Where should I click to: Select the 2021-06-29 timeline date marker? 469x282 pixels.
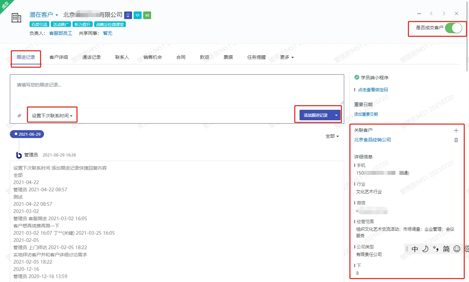click(27, 134)
